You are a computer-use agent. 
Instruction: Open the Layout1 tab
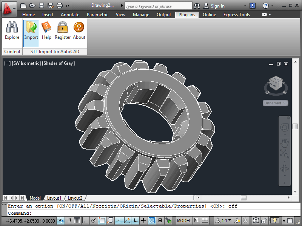click(55, 198)
